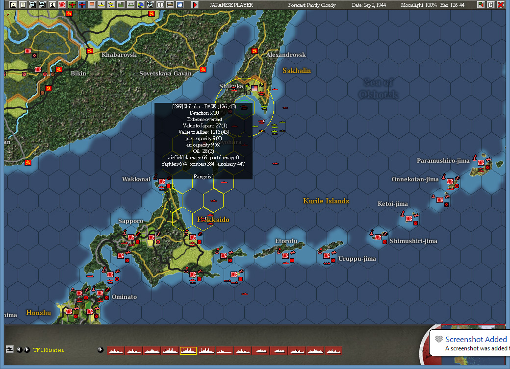Click the plain globe toolbar icon

click(141, 5)
